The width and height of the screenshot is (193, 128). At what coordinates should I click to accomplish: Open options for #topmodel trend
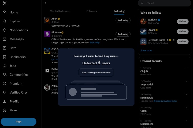coord(187,81)
